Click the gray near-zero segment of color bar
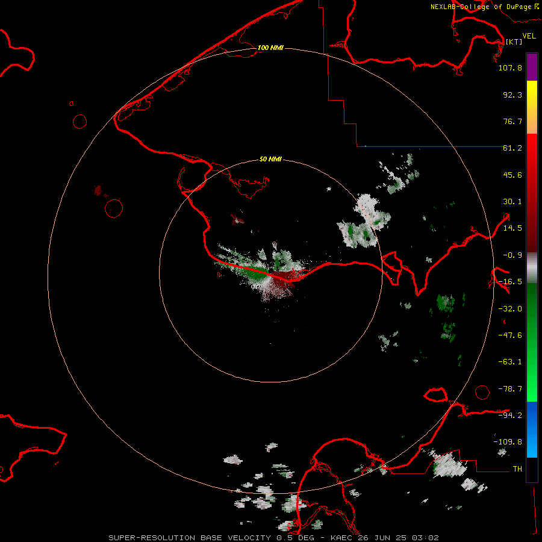Image resolution: width=542 pixels, height=542 pixels. 532,268
